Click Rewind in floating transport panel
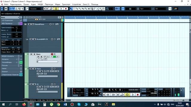 [108, 95]
